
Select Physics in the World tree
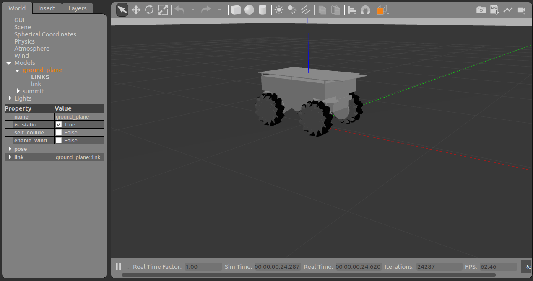[24, 41]
